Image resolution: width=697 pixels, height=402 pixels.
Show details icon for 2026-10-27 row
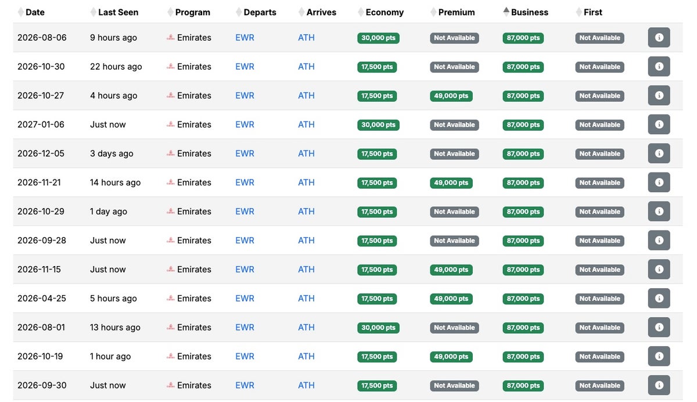pos(659,96)
